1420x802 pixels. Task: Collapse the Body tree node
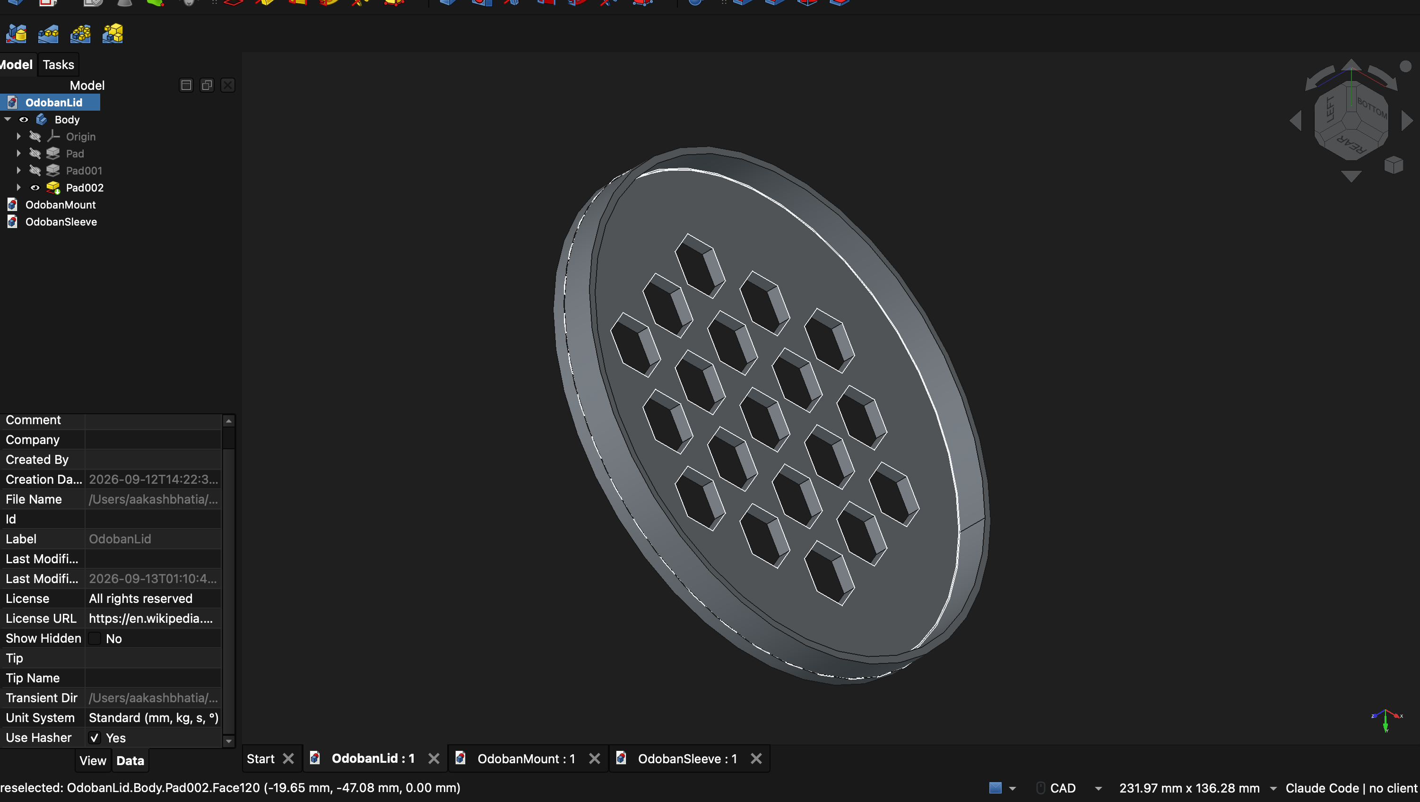8,120
